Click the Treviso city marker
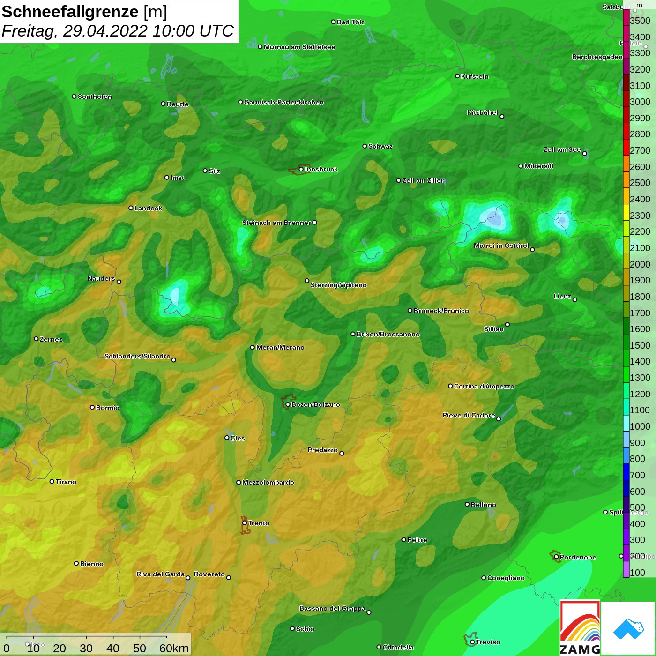The width and height of the screenshot is (656, 656). 472,642
